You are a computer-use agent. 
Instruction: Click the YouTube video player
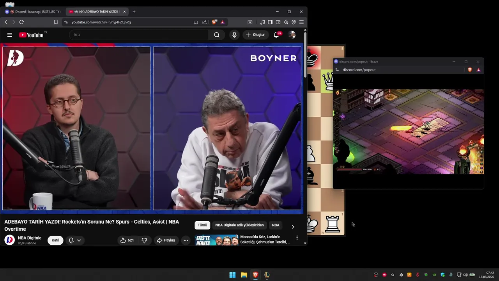(x=152, y=128)
